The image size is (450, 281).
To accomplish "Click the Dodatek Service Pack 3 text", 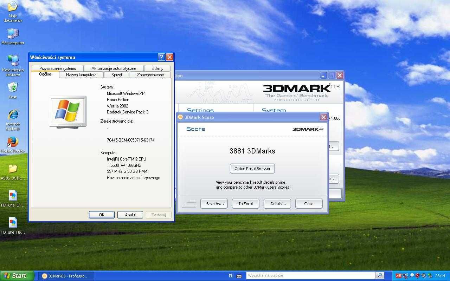I will tap(128, 112).
